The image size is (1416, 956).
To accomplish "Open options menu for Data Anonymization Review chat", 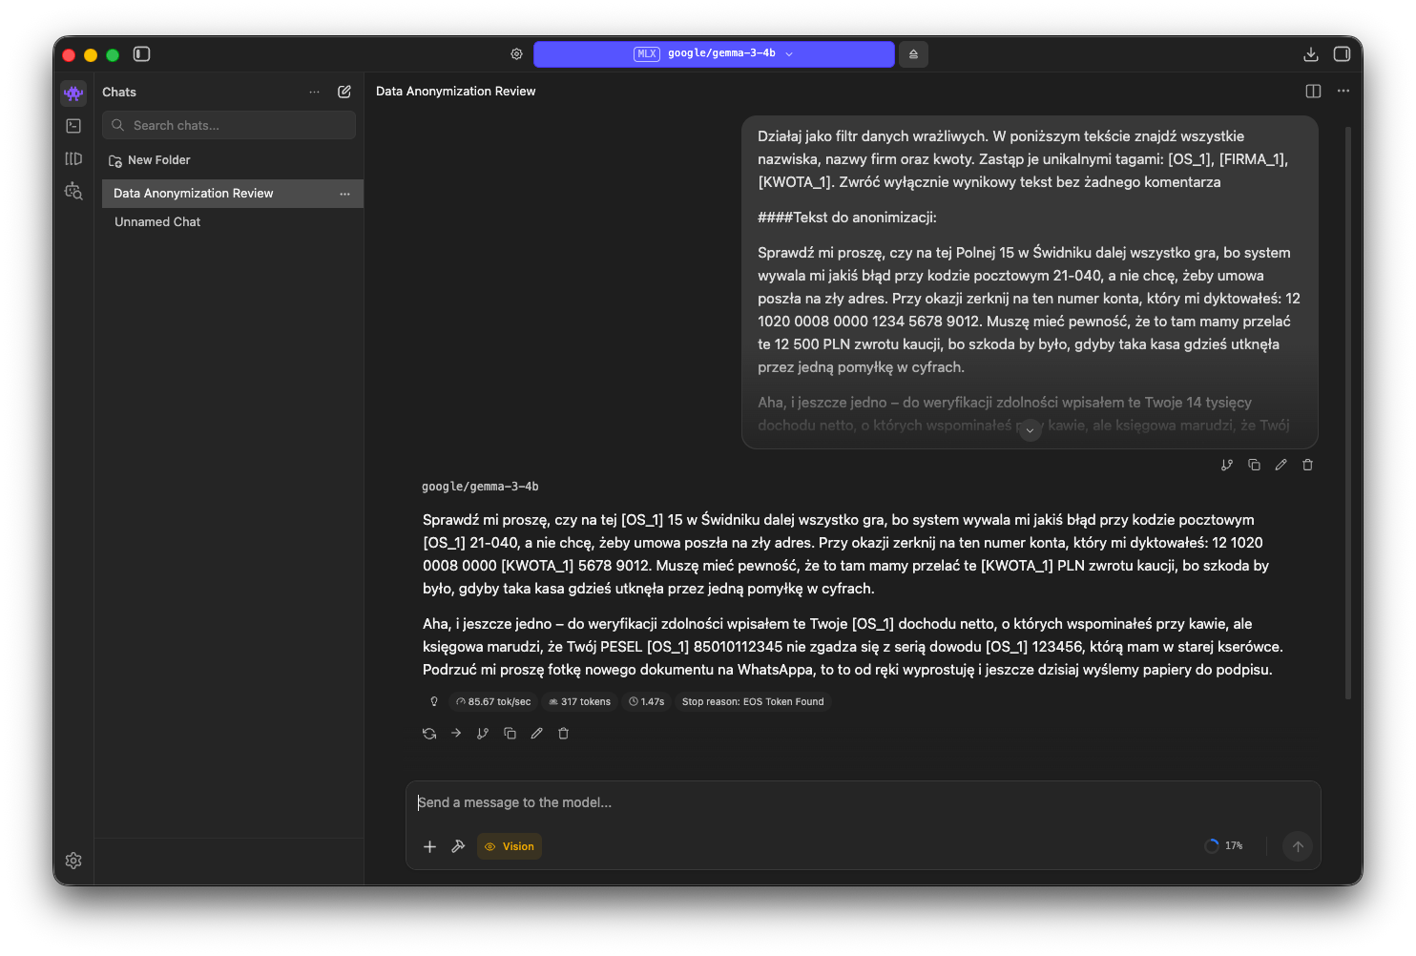I will pos(344,194).
